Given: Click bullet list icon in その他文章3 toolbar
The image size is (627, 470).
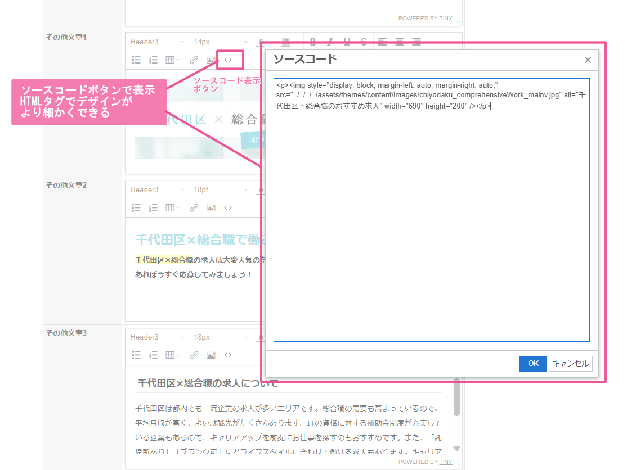Looking at the screenshot, I should pos(136,355).
